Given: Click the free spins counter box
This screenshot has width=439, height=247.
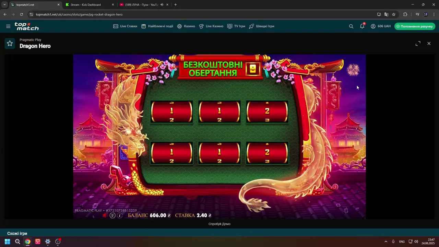Looking at the screenshot, I should click(x=253, y=69).
